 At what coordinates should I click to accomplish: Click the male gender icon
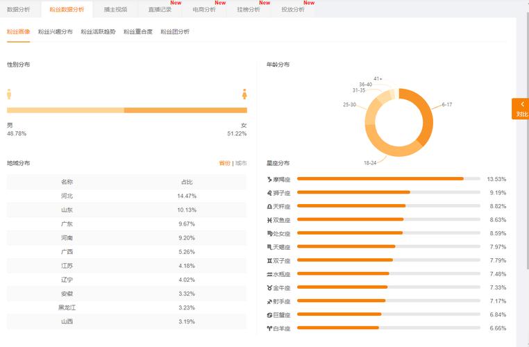point(9,94)
